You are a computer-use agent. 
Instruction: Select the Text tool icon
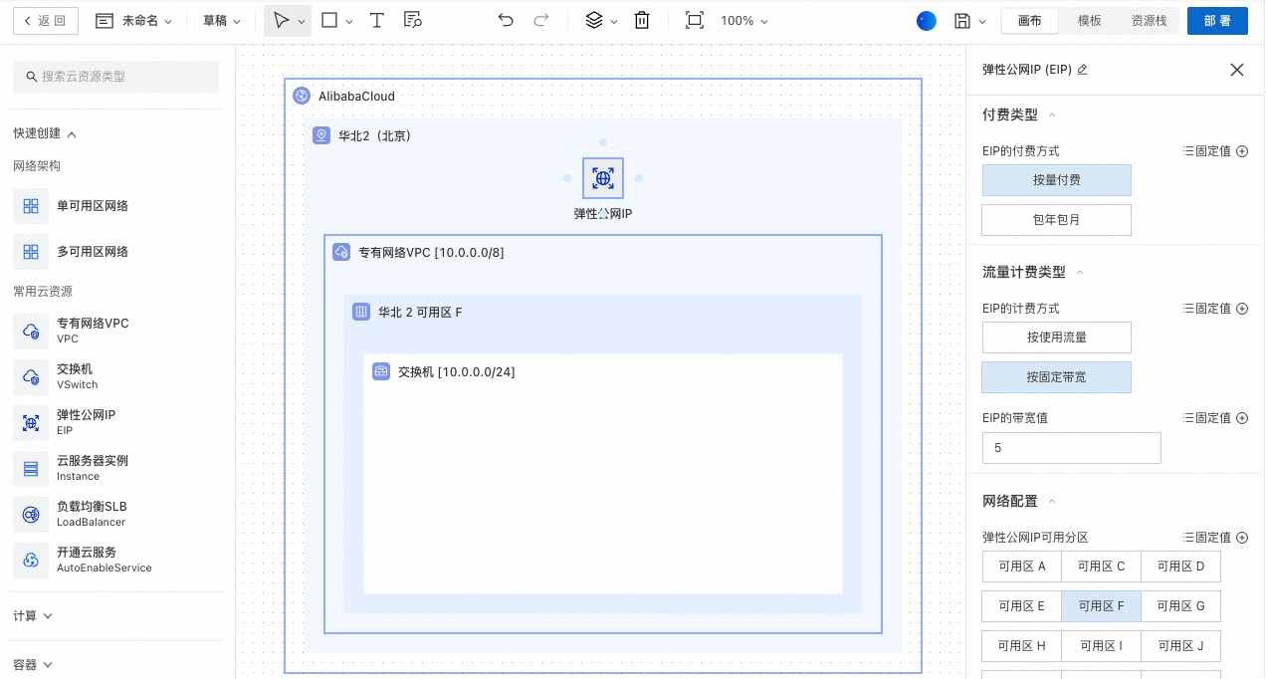click(x=377, y=21)
